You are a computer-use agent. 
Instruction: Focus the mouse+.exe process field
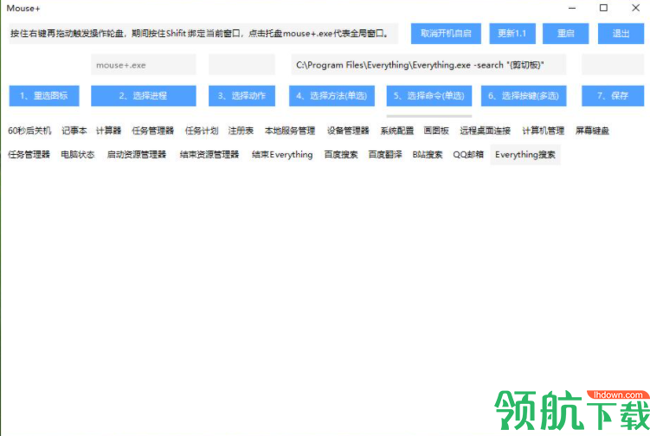(x=144, y=65)
